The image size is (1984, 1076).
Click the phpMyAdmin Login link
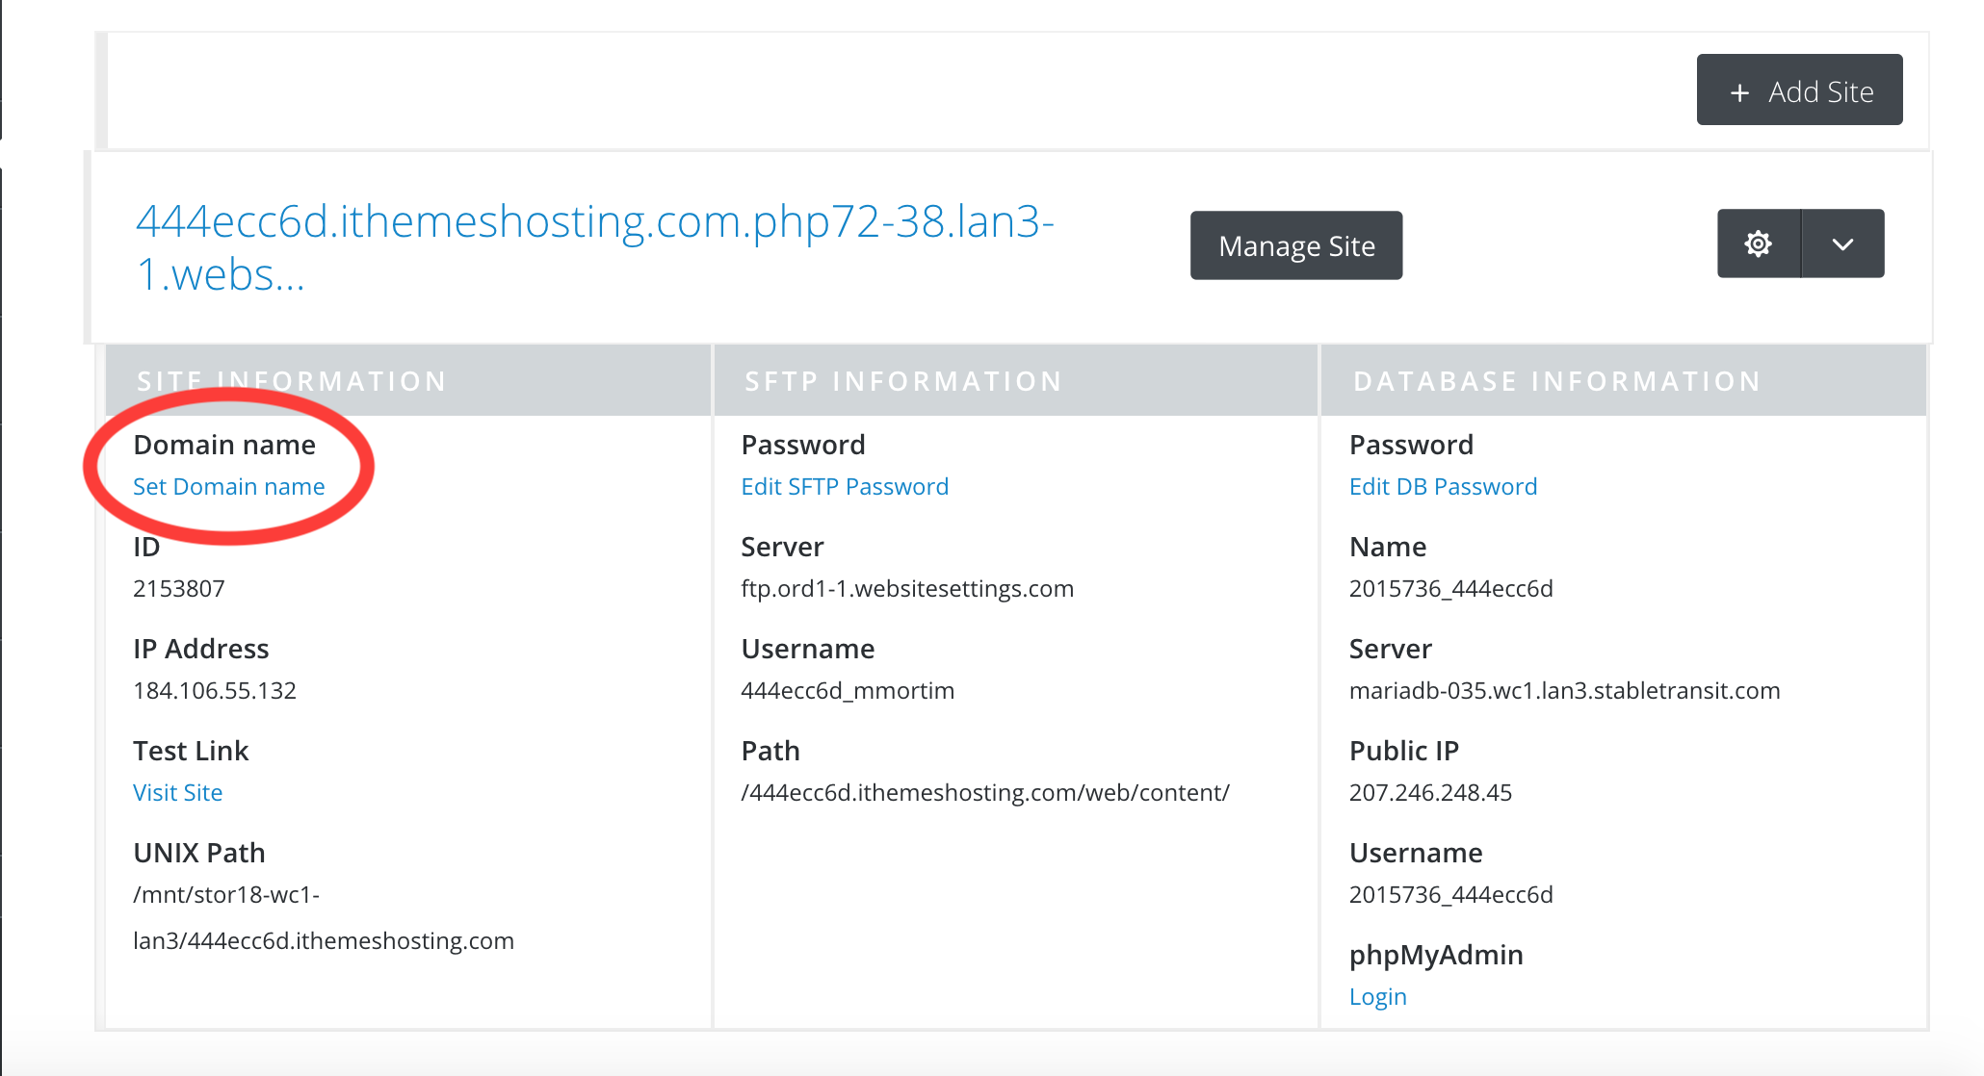pyautogui.click(x=1378, y=997)
